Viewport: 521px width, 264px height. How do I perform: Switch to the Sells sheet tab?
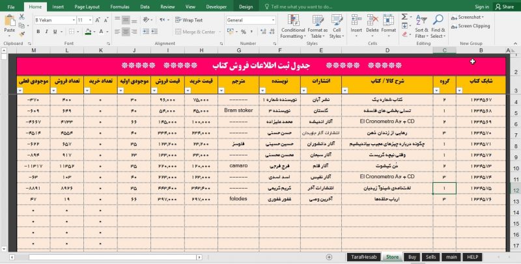(x=431, y=257)
